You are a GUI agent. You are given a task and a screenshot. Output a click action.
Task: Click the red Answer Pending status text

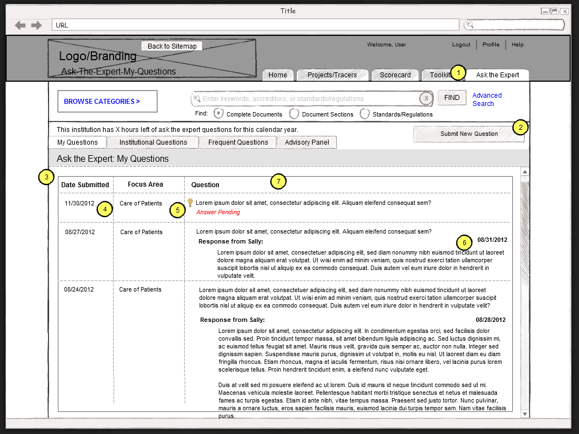point(218,212)
